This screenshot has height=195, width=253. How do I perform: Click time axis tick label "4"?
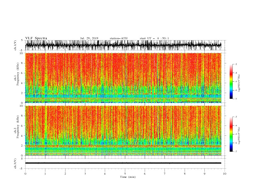tap(105, 174)
